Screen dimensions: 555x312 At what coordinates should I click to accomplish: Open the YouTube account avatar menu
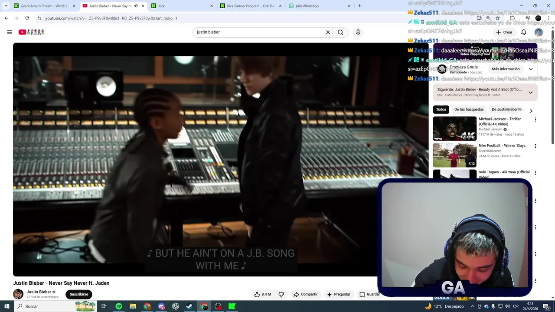coord(539,32)
